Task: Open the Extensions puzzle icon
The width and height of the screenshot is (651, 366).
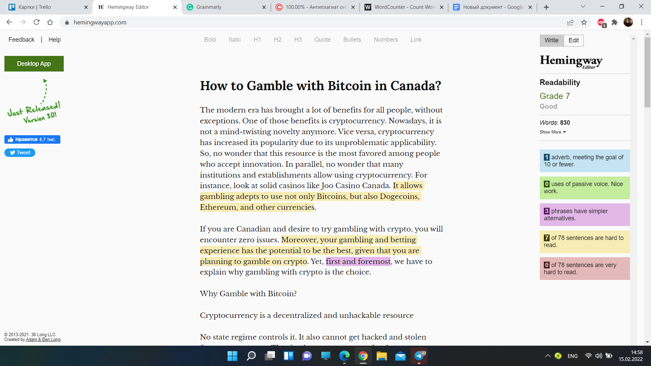Action: pyautogui.click(x=614, y=22)
